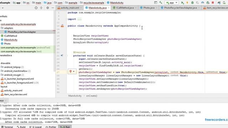Click the com breadcrumb folder
228x128 pixels.
58,3
